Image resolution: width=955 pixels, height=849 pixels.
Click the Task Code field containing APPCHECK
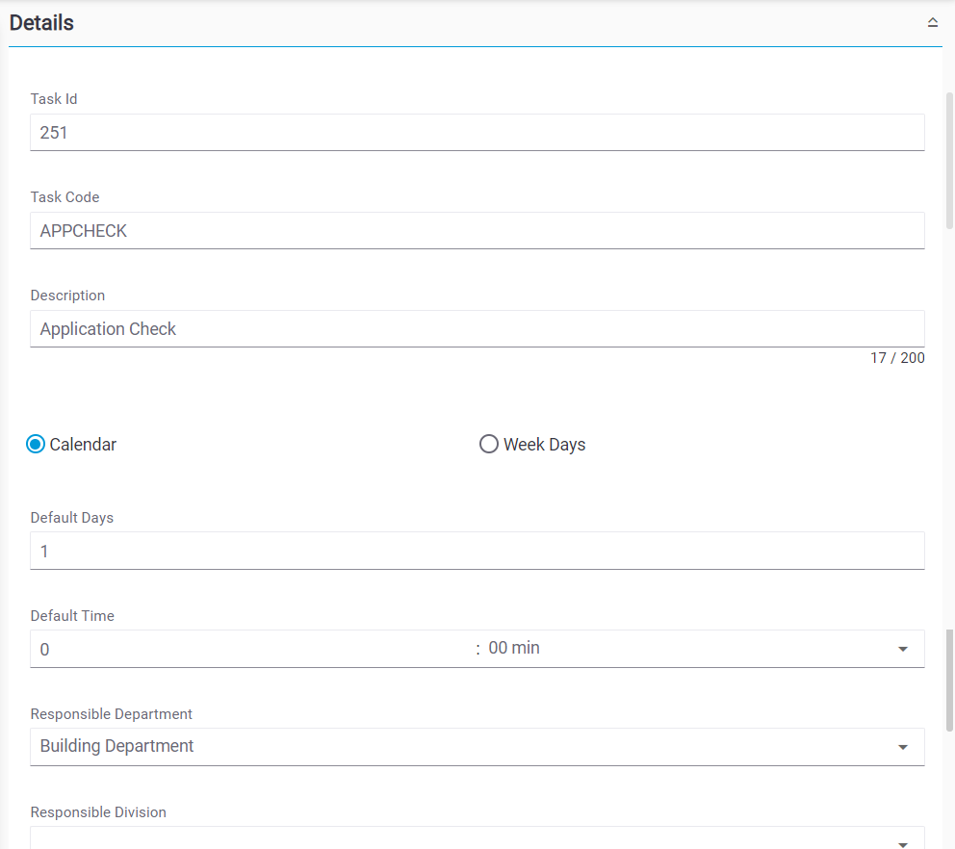[477, 230]
